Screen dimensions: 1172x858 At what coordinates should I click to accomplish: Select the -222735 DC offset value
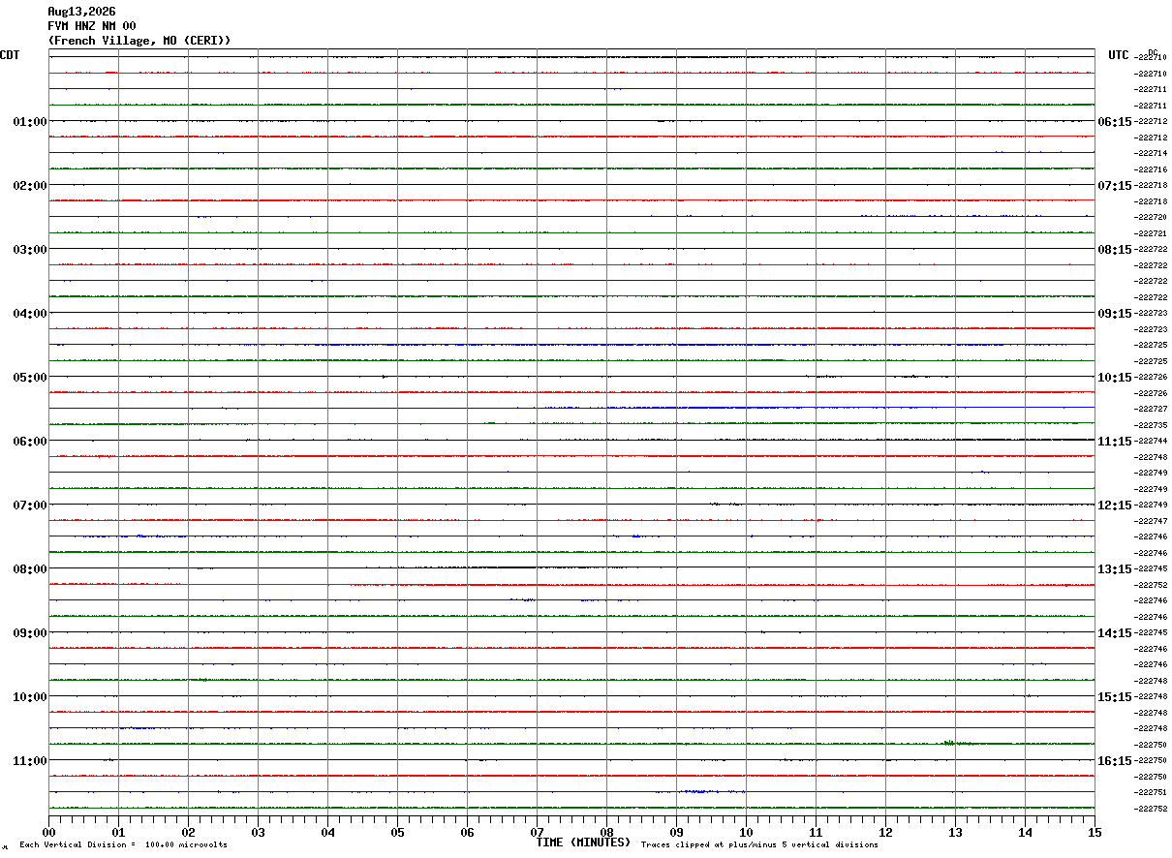point(1152,426)
